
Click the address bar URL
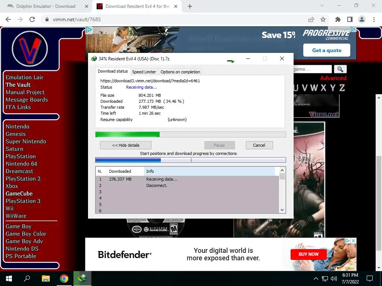pyautogui.click(x=77, y=19)
